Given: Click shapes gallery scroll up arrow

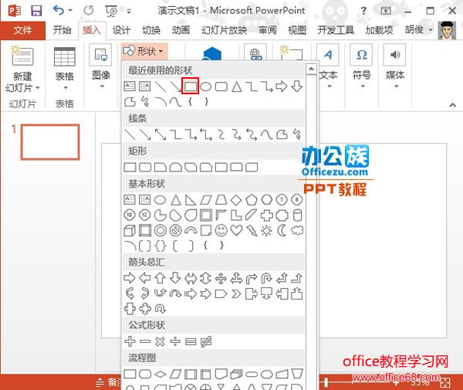Looking at the screenshot, I should click(x=311, y=69).
